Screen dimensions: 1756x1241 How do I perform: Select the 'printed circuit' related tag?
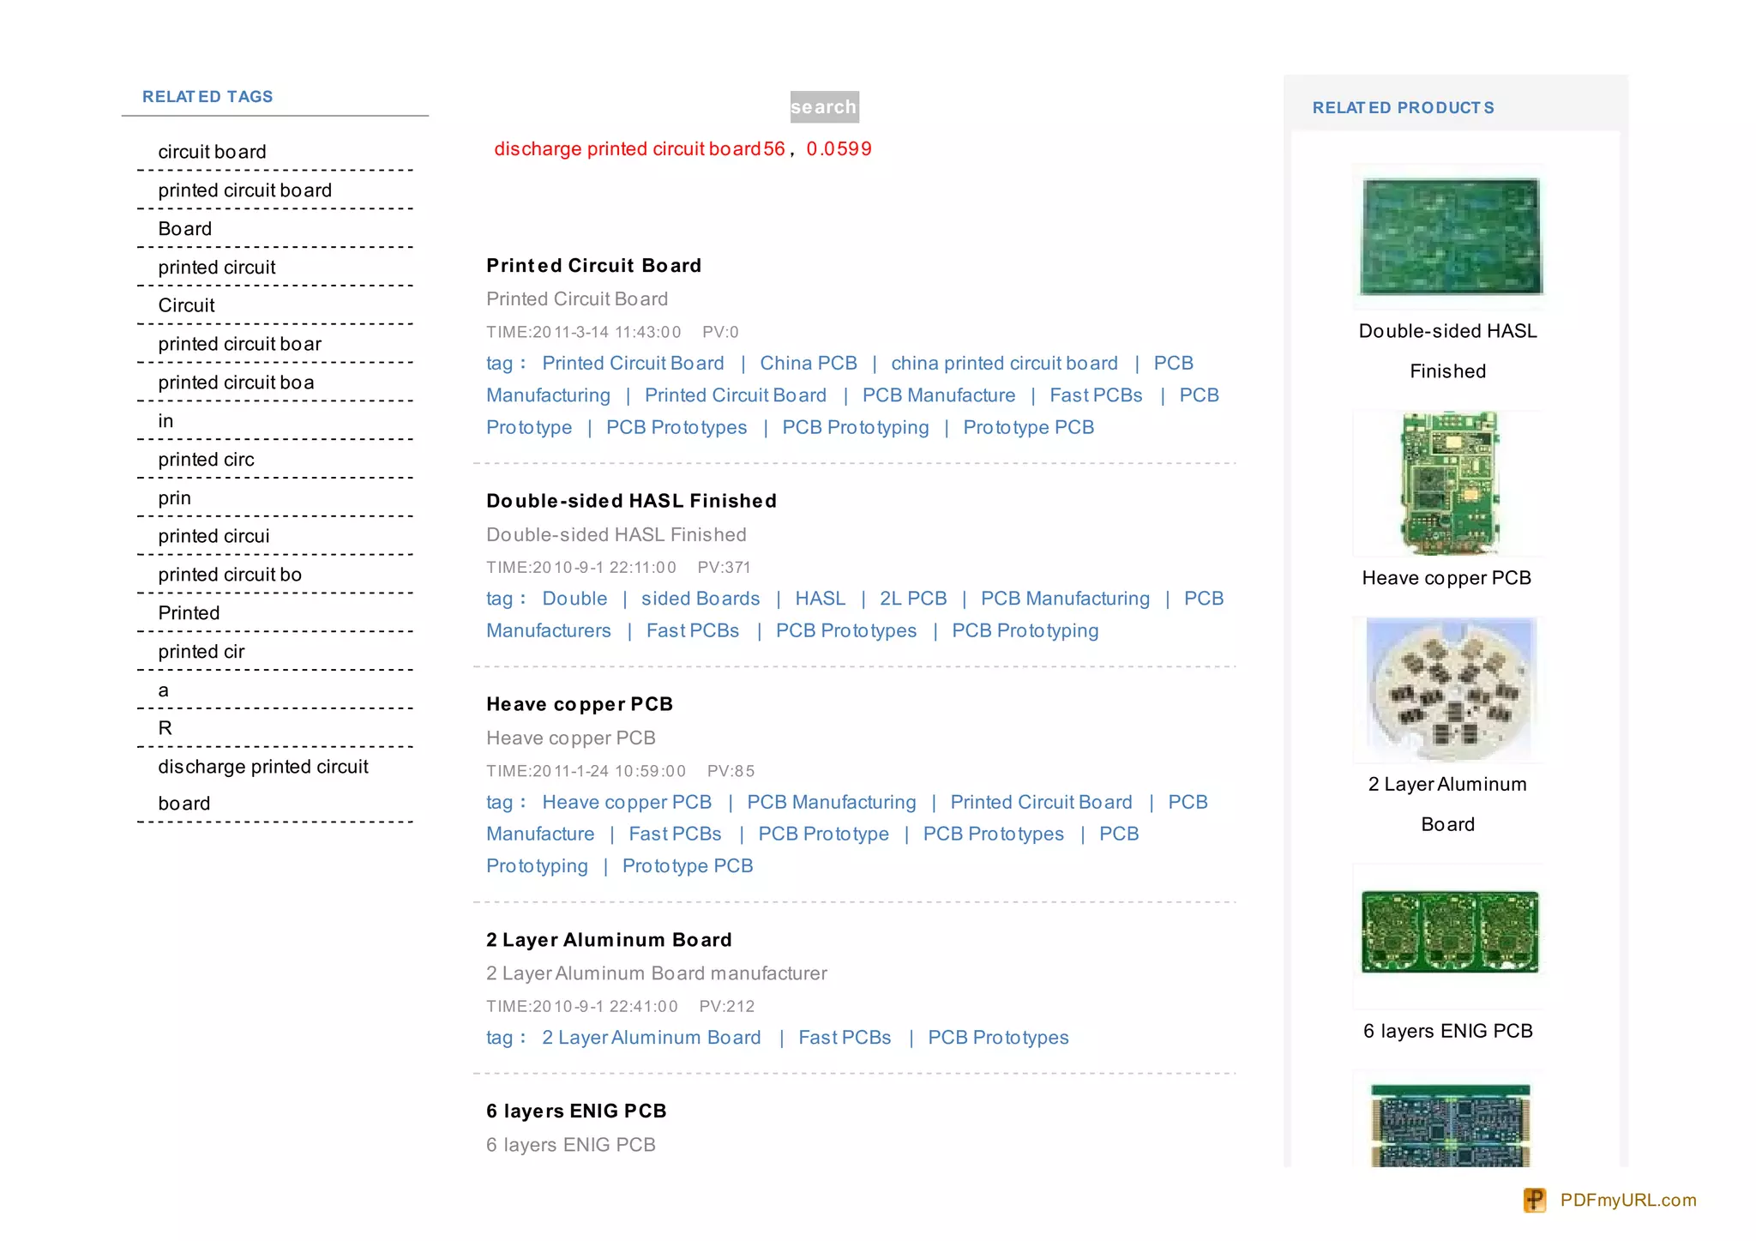tap(217, 268)
